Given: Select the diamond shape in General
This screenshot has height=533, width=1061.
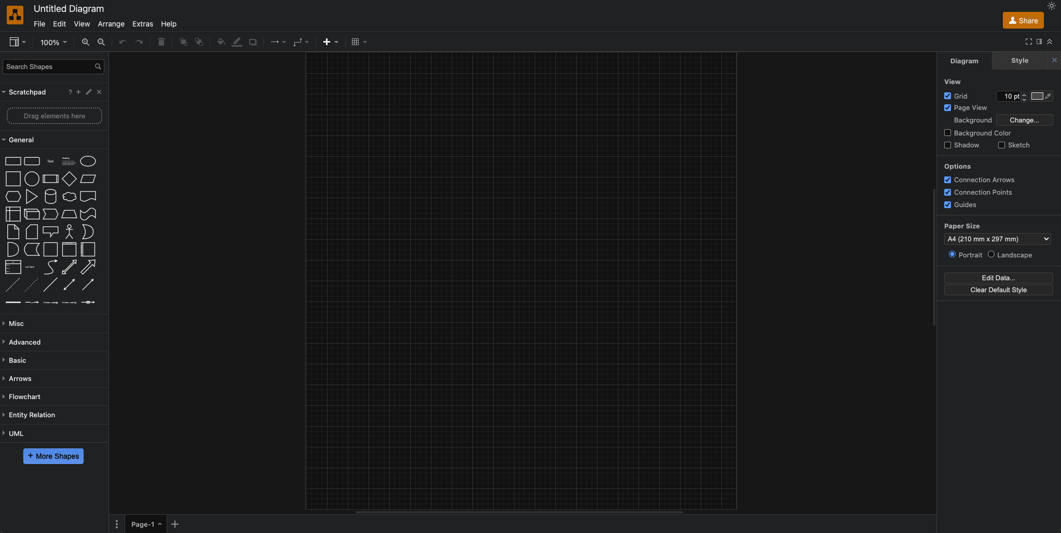Looking at the screenshot, I should pyautogui.click(x=69, y=179).
